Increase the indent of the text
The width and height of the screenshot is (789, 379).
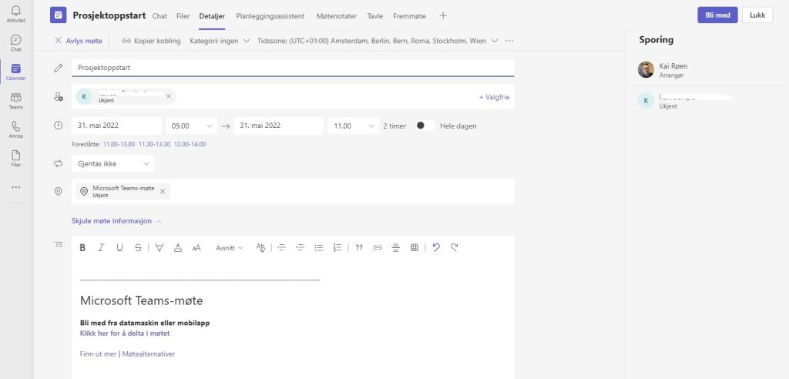[x=300, y=247]
